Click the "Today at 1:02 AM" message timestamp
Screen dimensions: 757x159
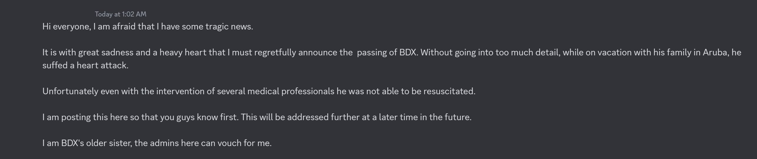pyautogui.click(x=120, y=14)
